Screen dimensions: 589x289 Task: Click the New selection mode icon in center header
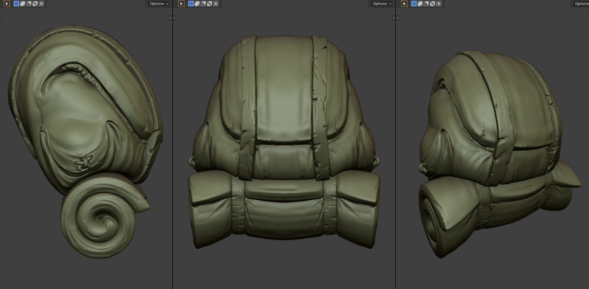pyautogui.click(x=191, y=3)
